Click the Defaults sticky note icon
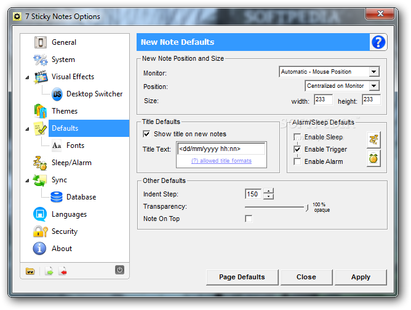 41,128
